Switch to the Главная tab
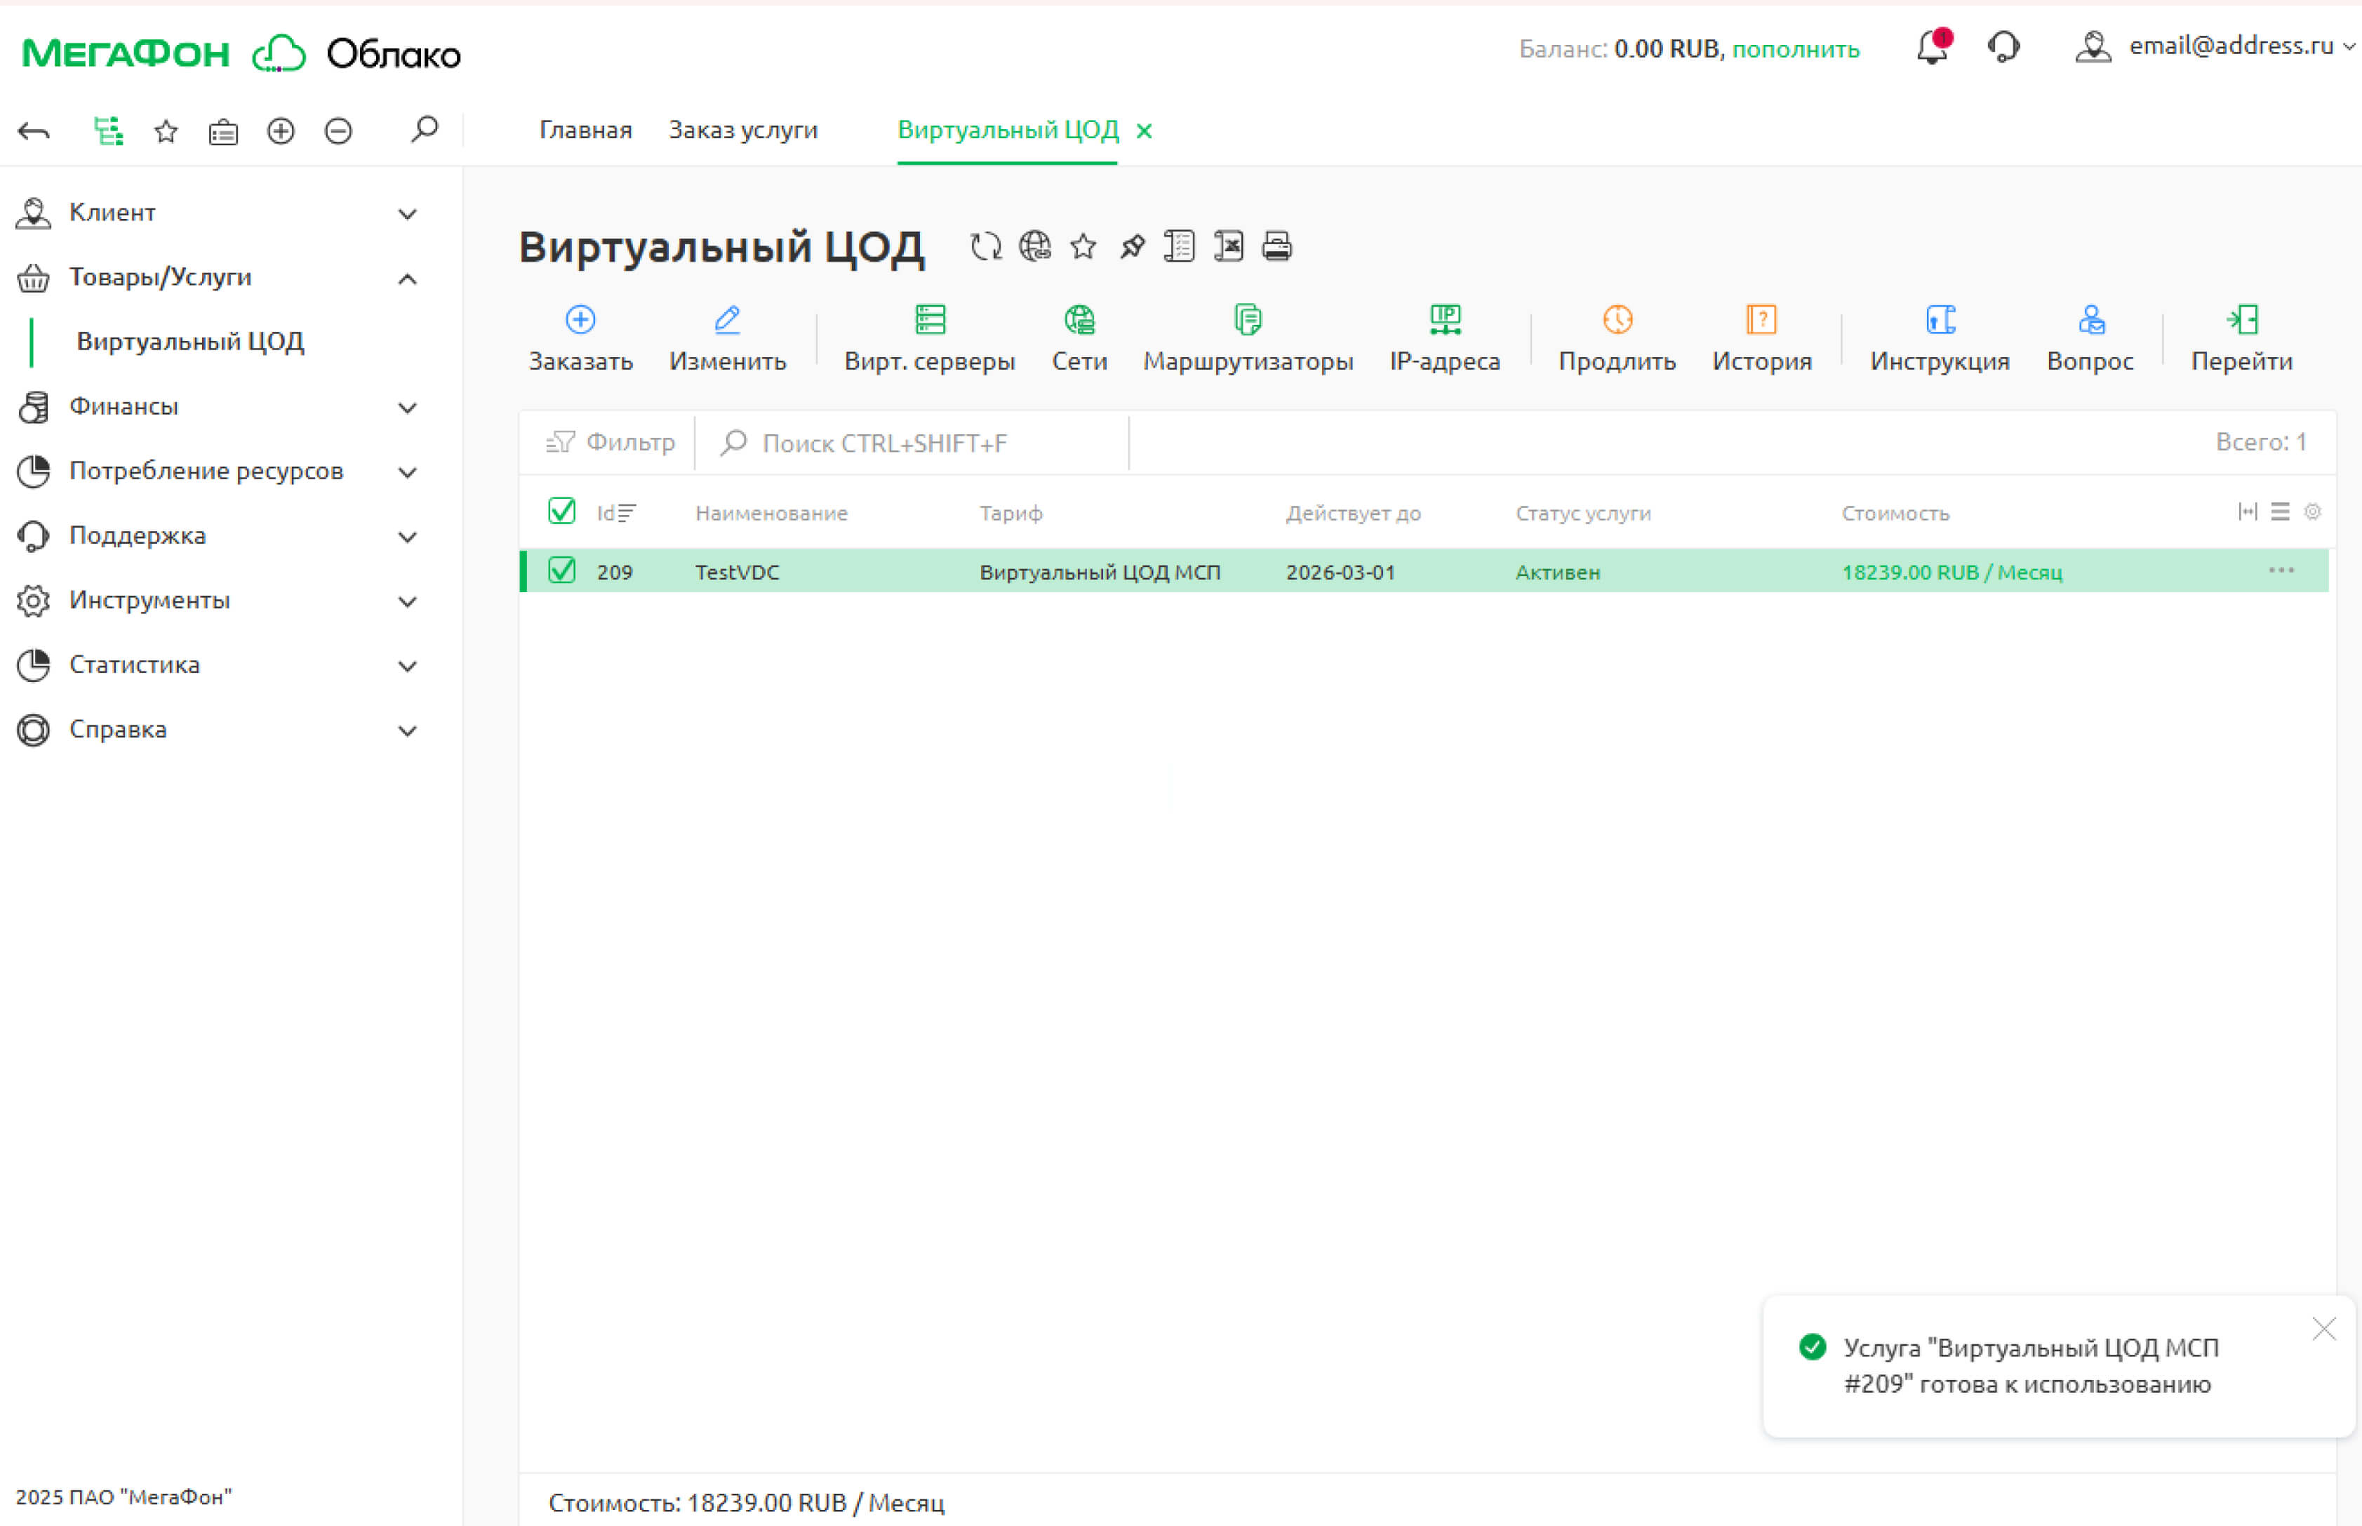The width and height of the screenshot is (2362, 1526). coord(585,130)
